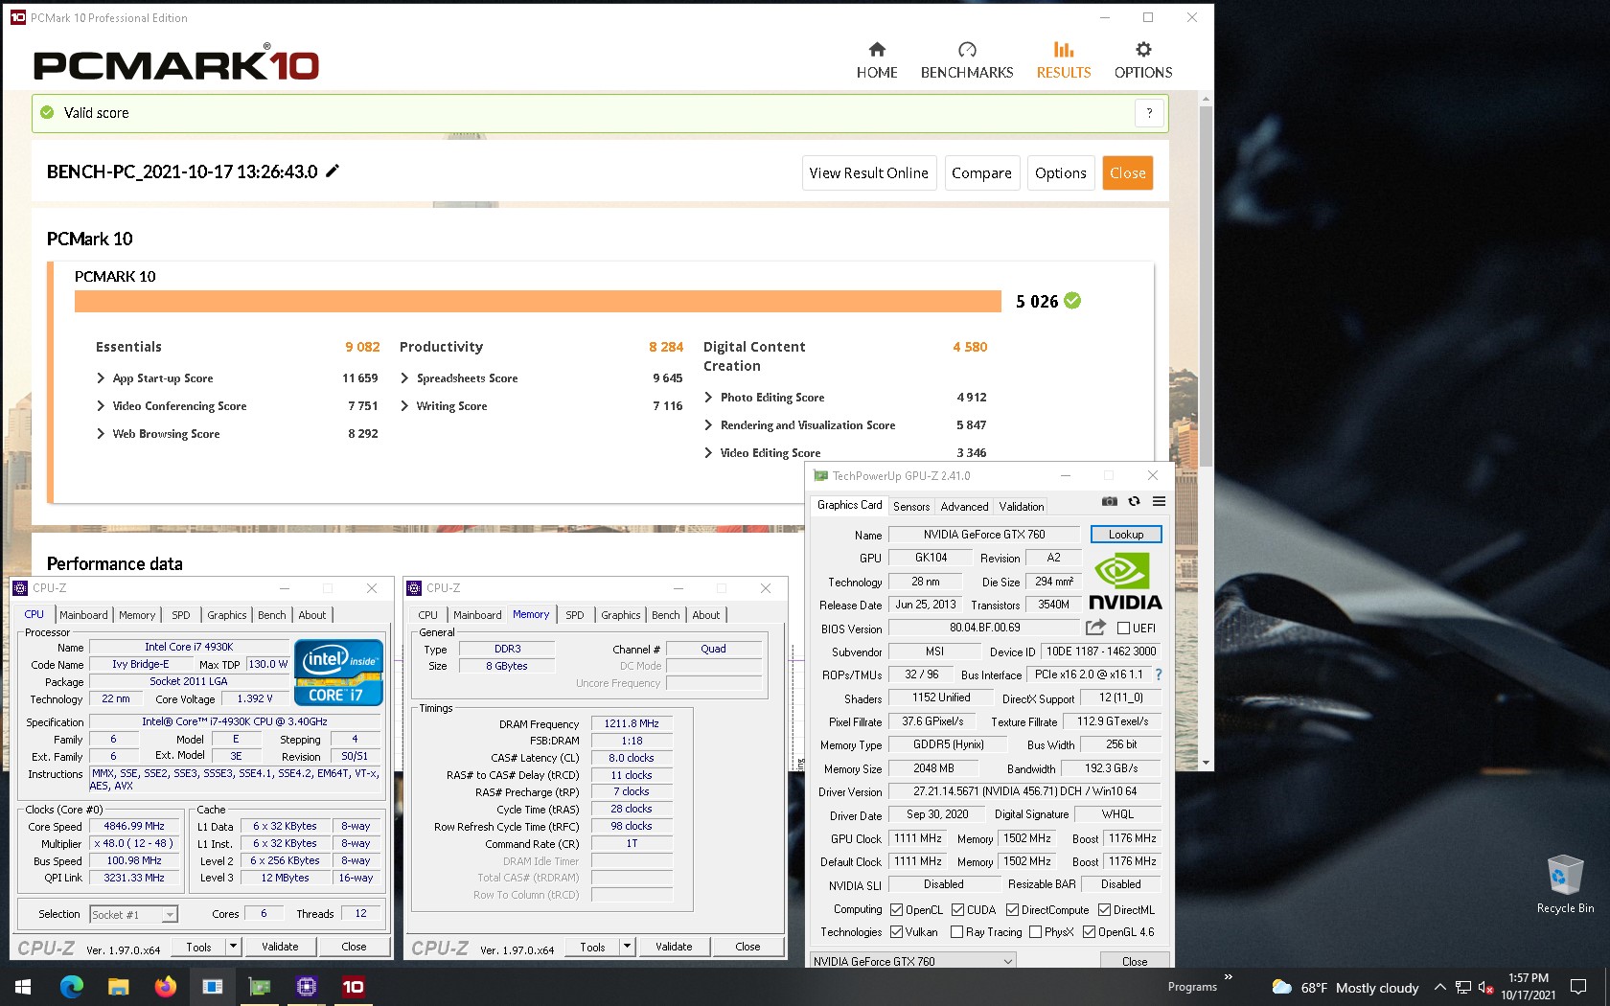
Task: Switch to the Sensors tab in GPU-Z
Action: (x=911, y=507)
